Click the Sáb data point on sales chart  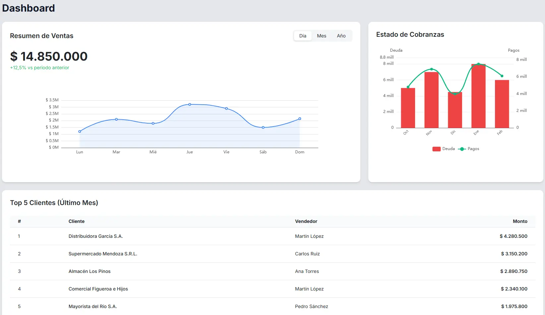click(x=263, y=128)
